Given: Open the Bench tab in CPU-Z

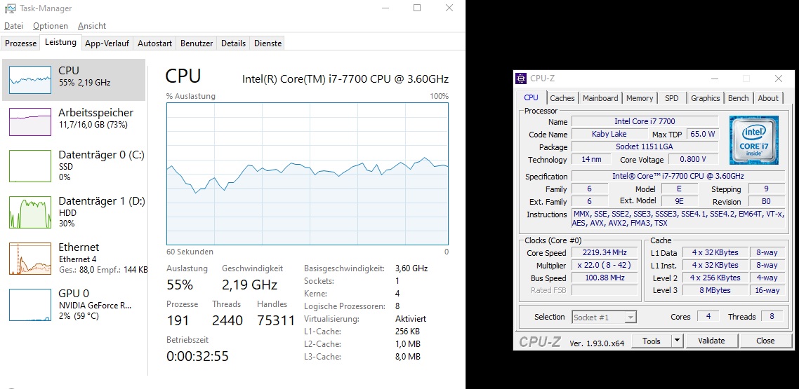Looking at the screenshot, I should (x=739, y=98).
